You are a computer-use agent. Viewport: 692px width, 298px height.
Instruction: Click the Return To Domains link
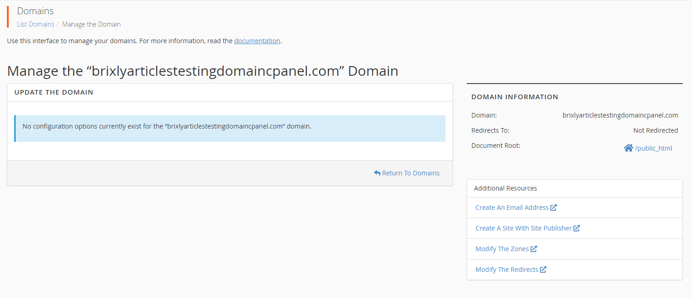click(x=406, y=173)
